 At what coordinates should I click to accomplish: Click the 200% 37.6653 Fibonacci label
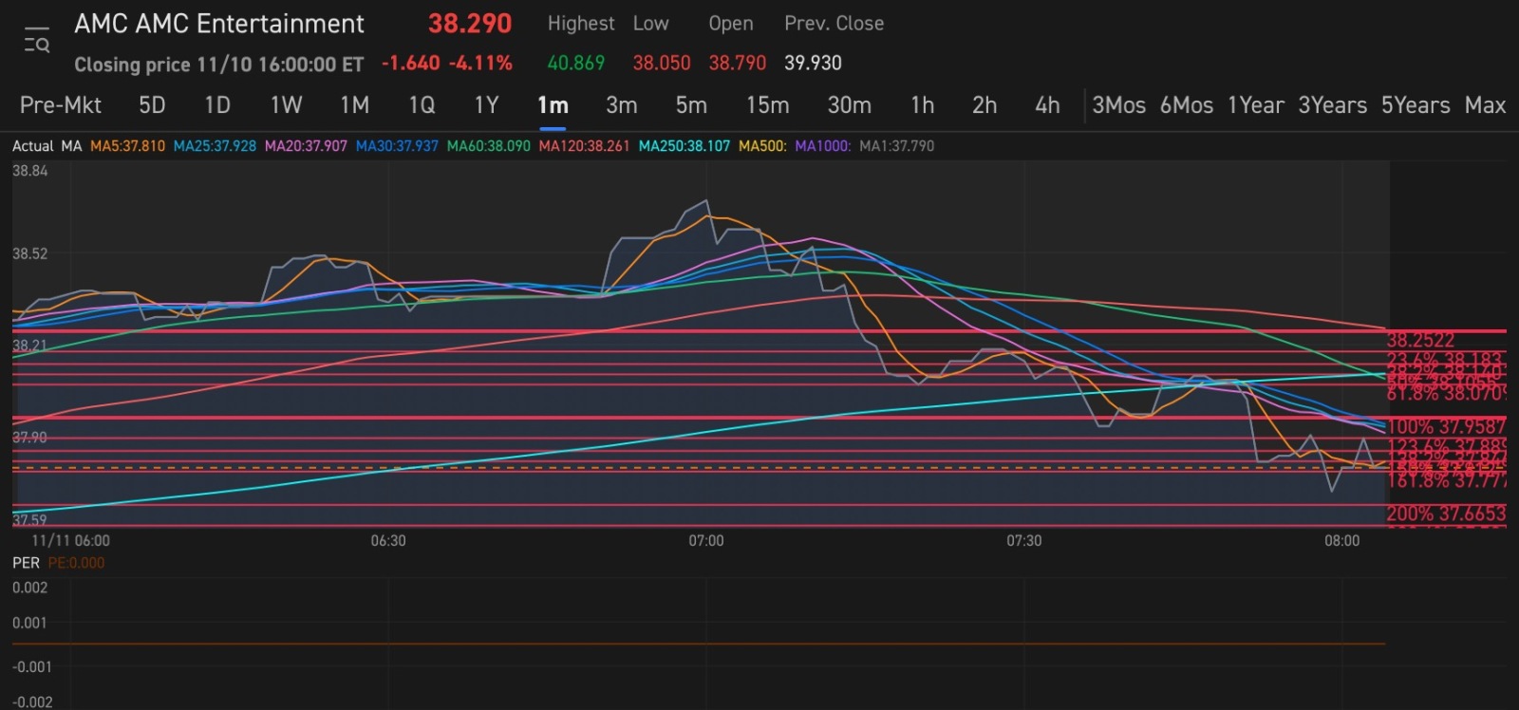(x=1447, y=514)
